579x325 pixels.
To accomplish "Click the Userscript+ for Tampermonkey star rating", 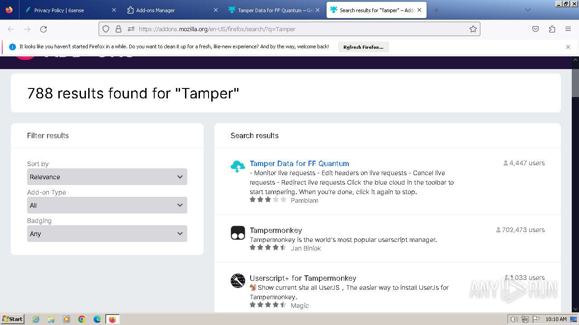I will pos(268,305).
